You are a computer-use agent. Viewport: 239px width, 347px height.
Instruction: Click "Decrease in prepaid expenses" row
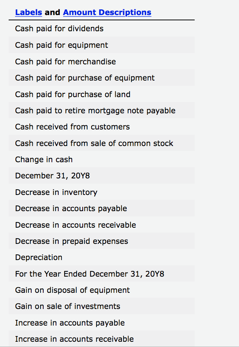(x=72, y=241)
